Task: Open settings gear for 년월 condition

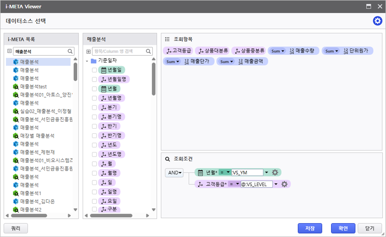Action: tap(275, 172)
